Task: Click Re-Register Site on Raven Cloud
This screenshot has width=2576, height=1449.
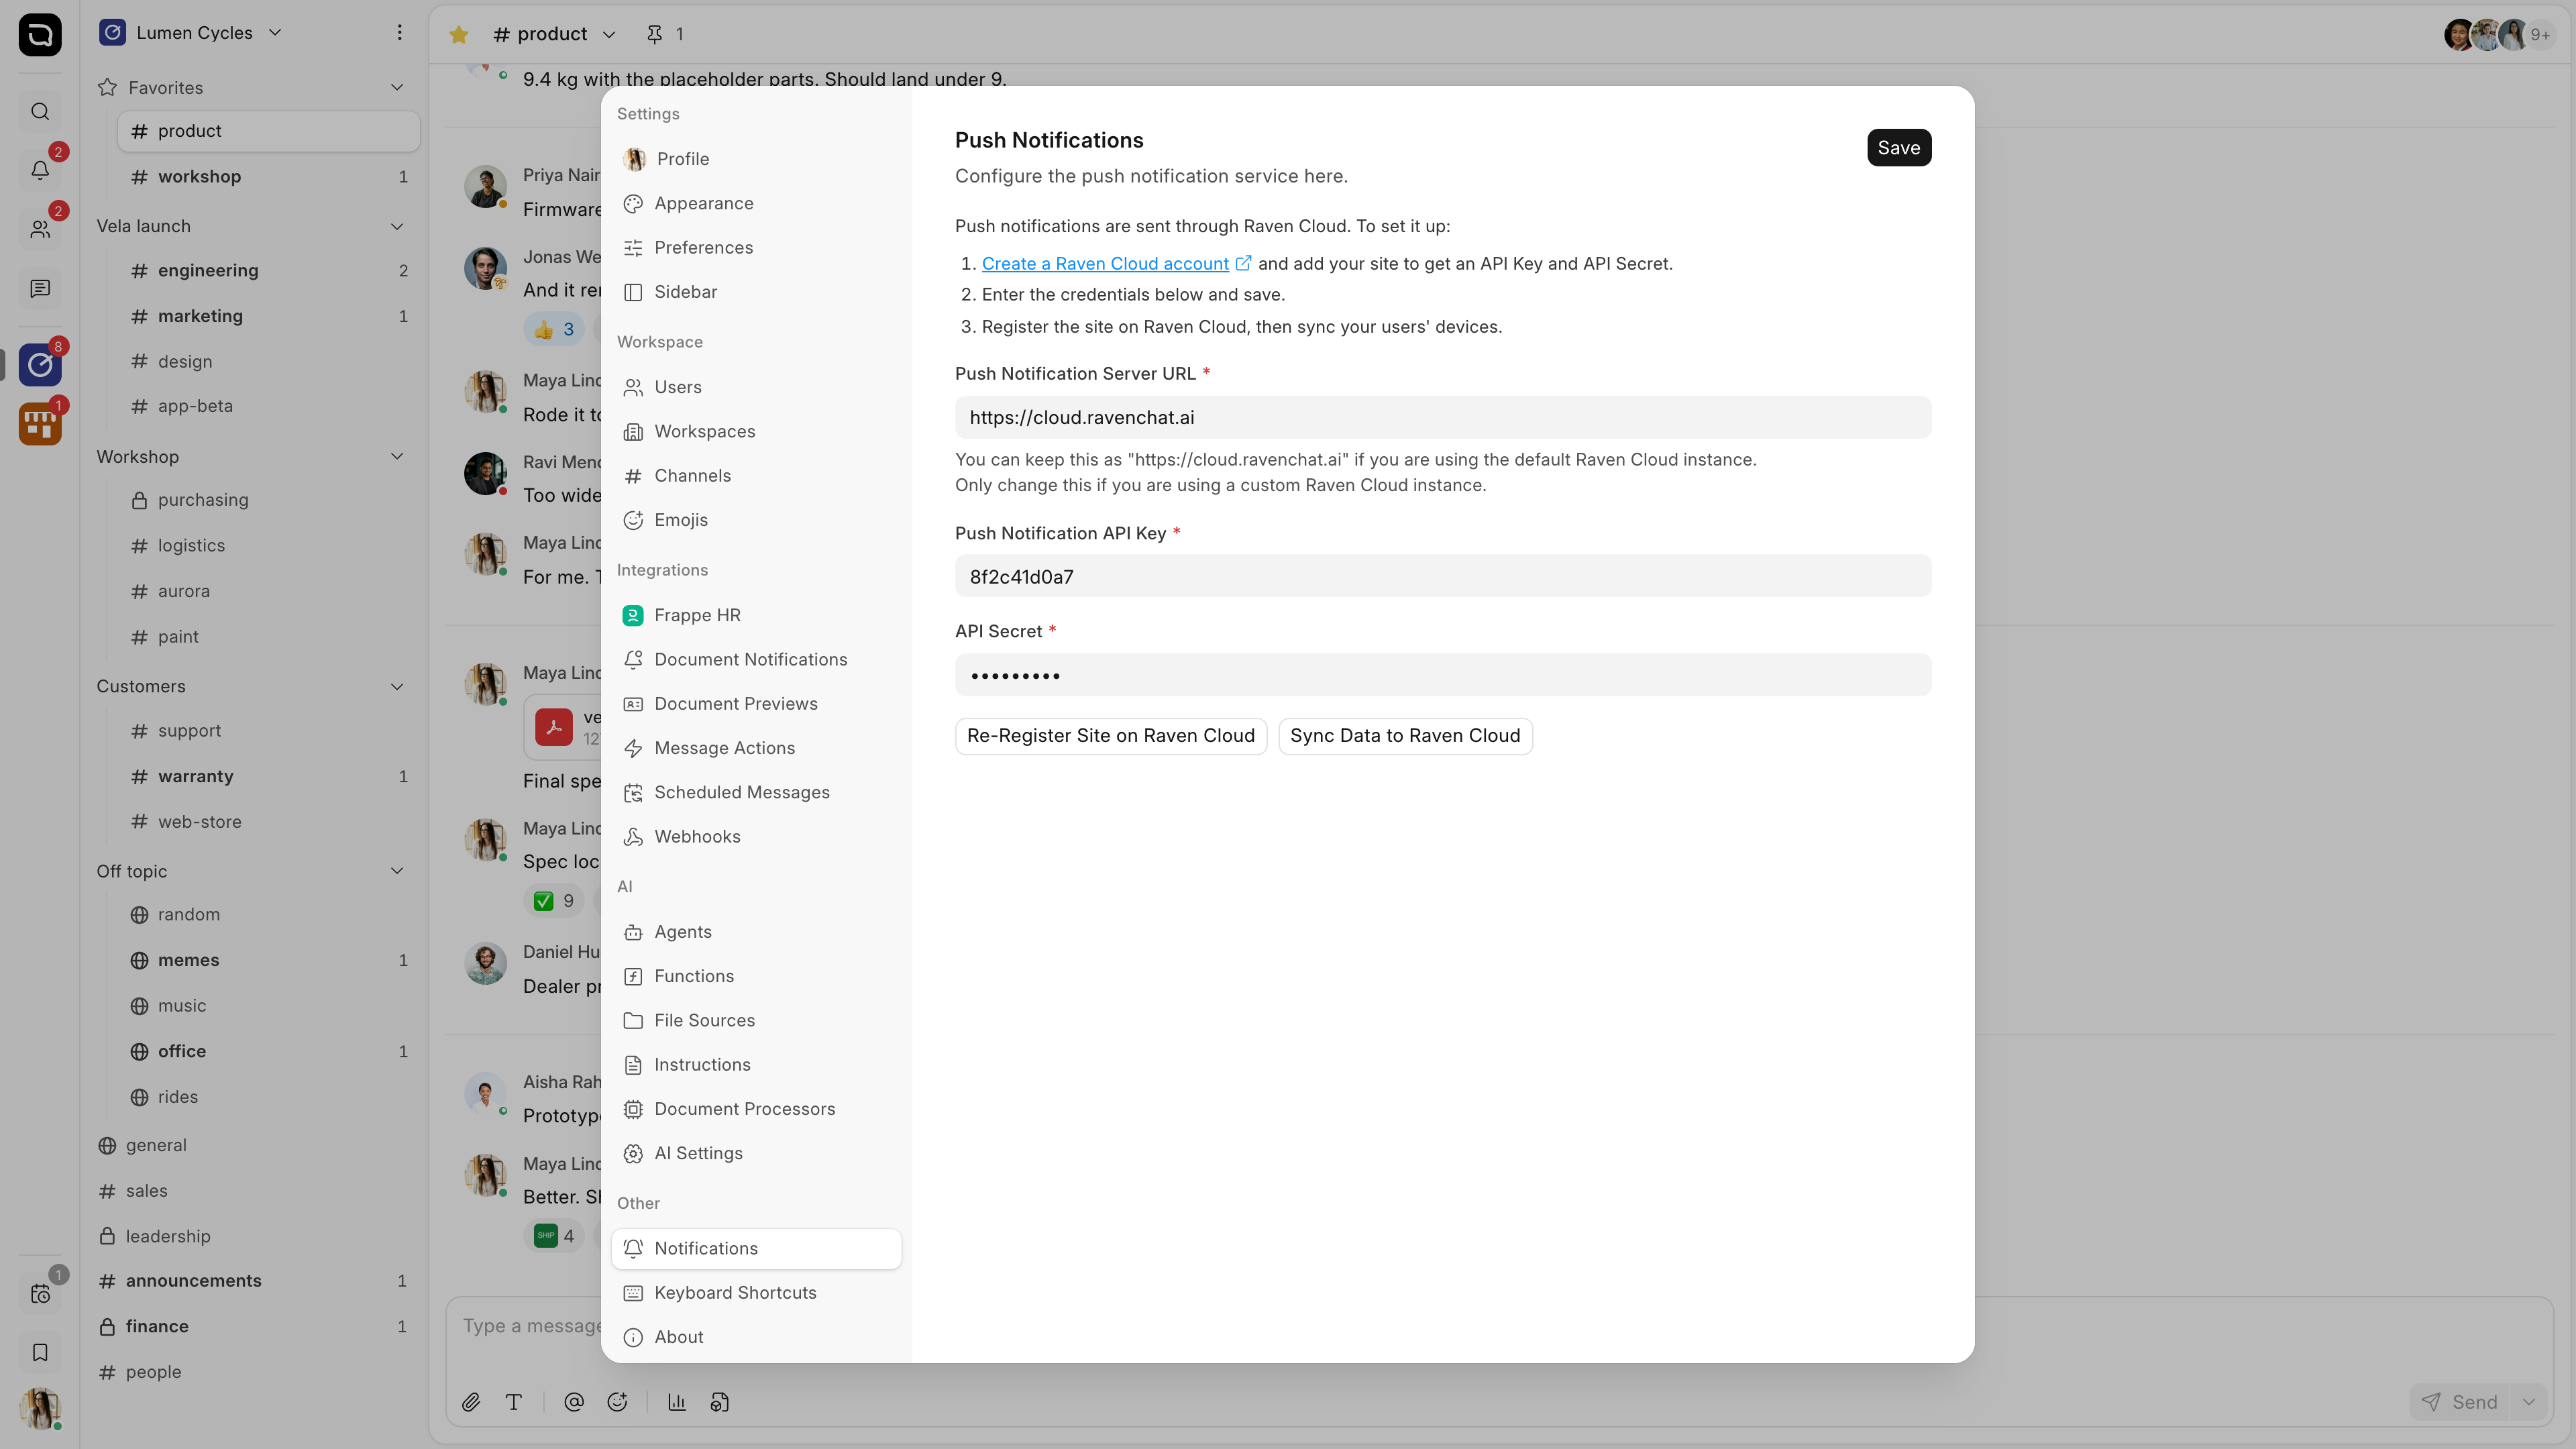Action: click(x=1110, y=736)
